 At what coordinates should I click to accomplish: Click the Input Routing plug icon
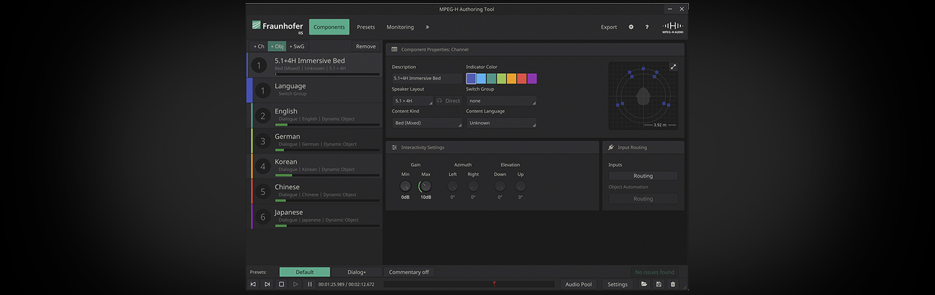[x=611, y=147]
